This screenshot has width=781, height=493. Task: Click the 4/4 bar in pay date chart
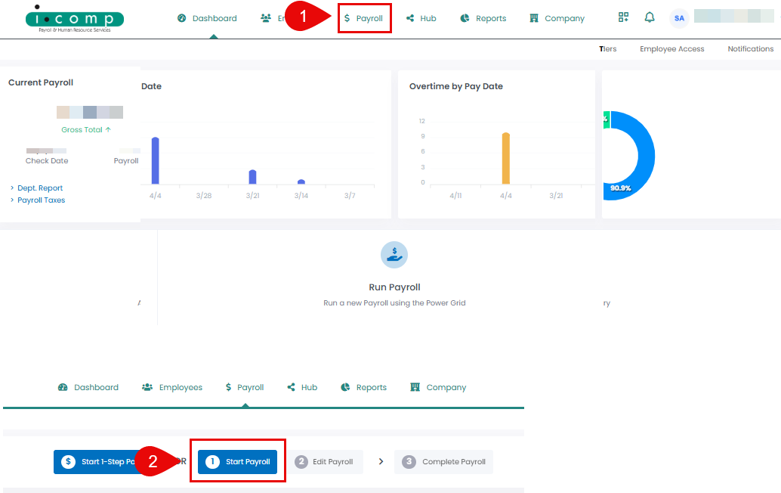pos(156,160)
